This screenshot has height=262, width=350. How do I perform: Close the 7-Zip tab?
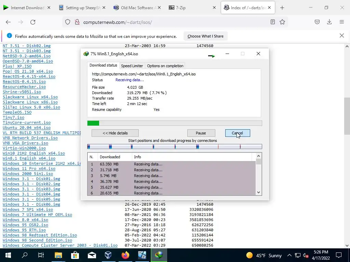coord(214,8)
